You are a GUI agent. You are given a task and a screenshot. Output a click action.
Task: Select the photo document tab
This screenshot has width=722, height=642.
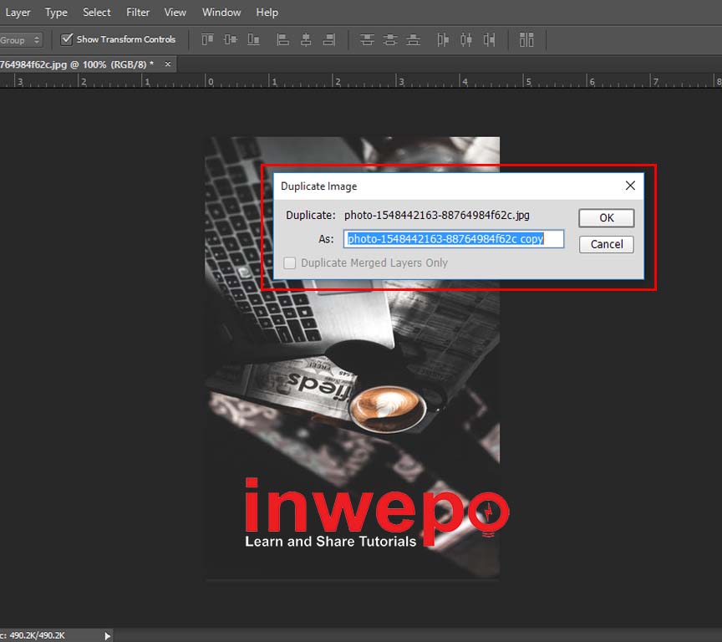tap(75, 64)
